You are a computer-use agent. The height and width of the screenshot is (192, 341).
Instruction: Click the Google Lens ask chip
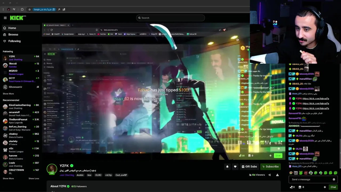click(44, 9)
